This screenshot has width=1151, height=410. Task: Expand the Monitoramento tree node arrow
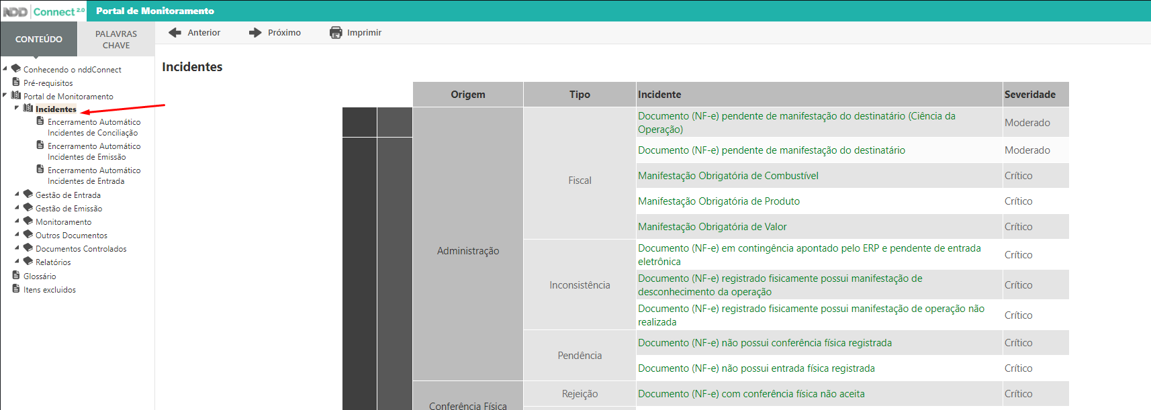coord(17,221)
